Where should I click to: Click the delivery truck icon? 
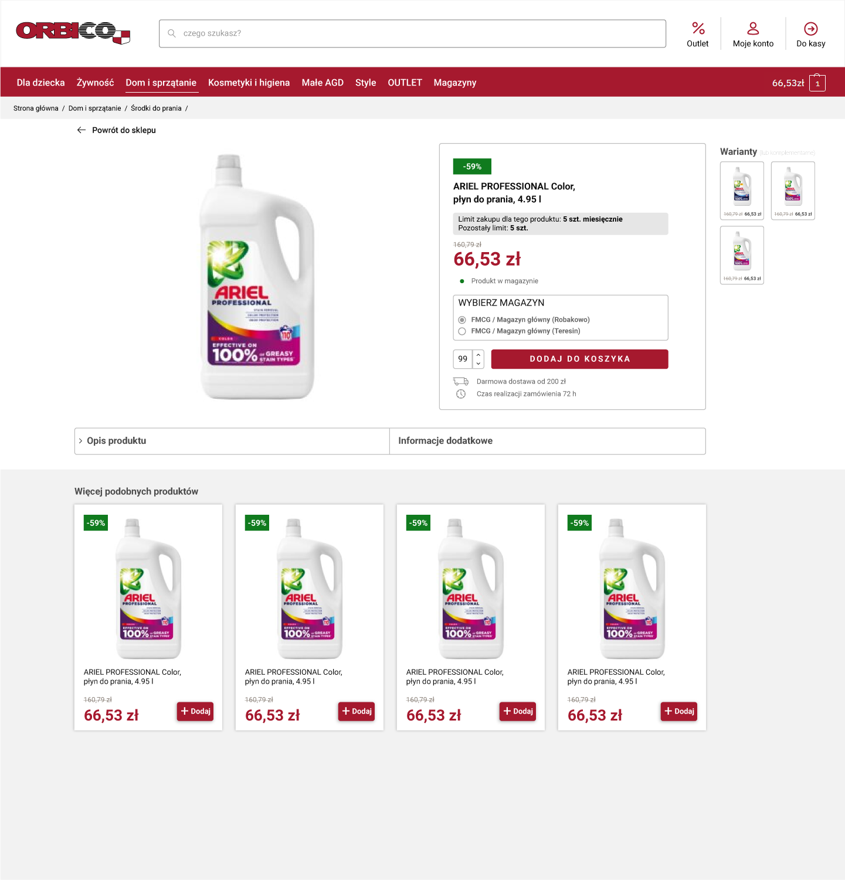coord(461,381)
